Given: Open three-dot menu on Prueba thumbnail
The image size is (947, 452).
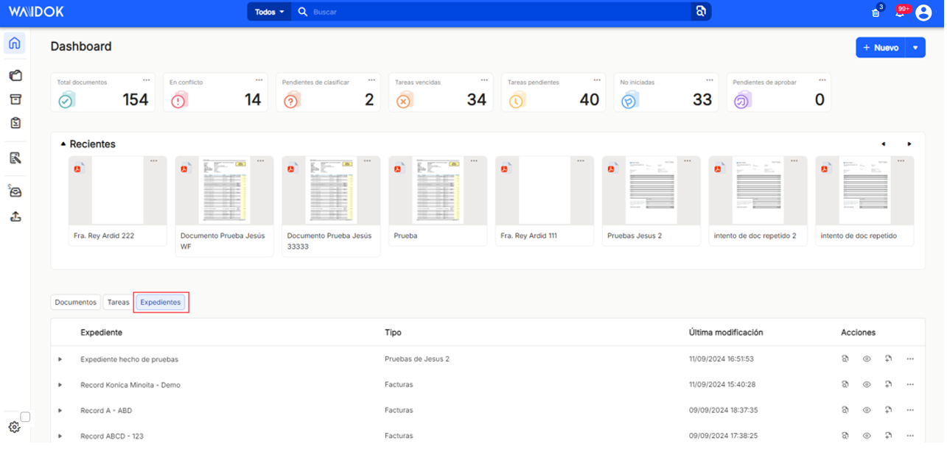Looking at the screenshot, I should point(474,161).
